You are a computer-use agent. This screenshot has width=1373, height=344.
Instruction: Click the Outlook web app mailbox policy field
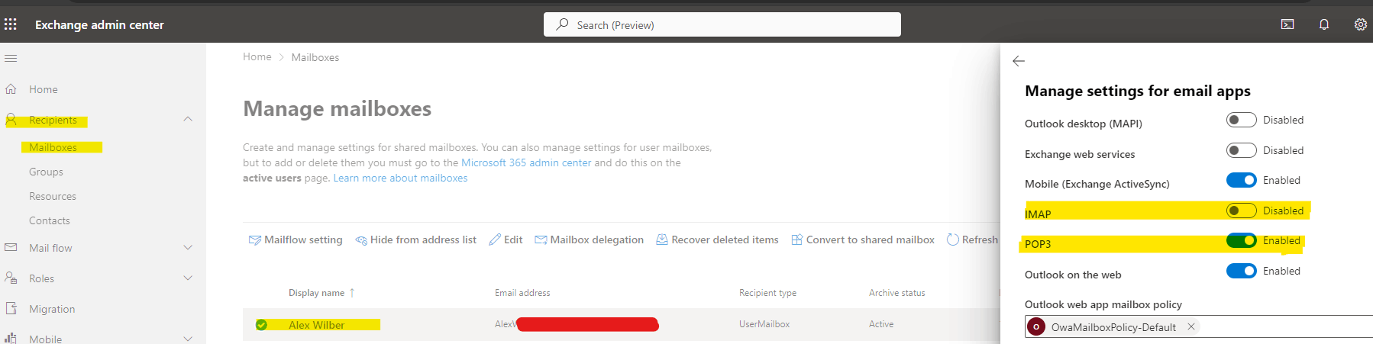1199,326
